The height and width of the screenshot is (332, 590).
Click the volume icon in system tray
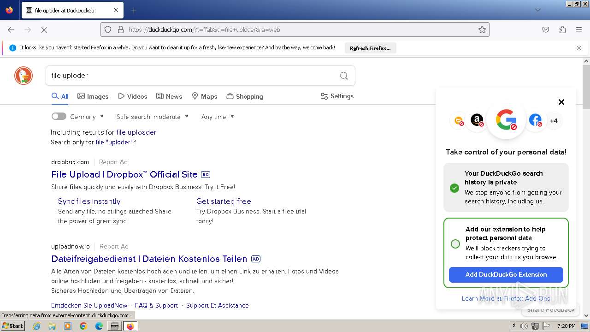point(524,326)
